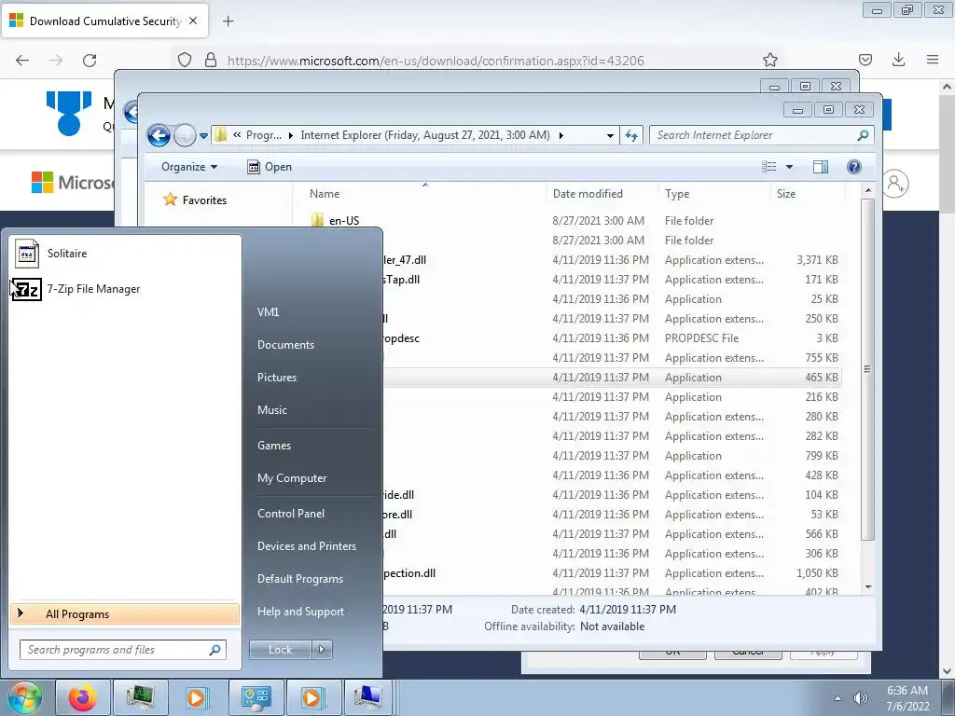Expand All Programs list

click(125, 613)
